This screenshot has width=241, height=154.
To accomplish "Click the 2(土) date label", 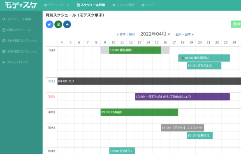I will pyautogui.click(x=51, y=81).
